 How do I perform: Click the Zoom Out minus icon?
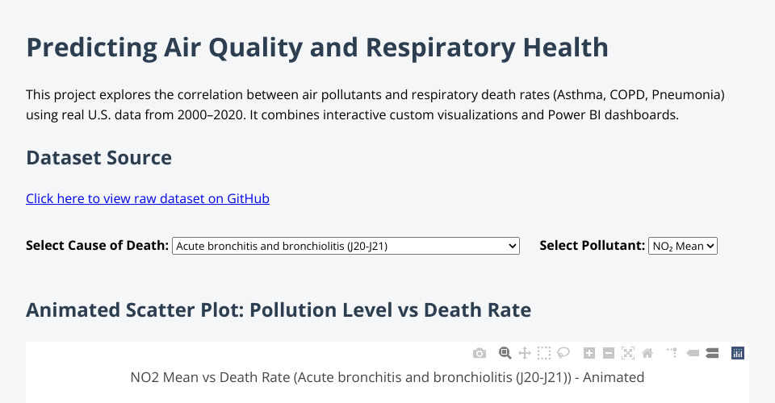pyautogui.click(x=609, y=353)
